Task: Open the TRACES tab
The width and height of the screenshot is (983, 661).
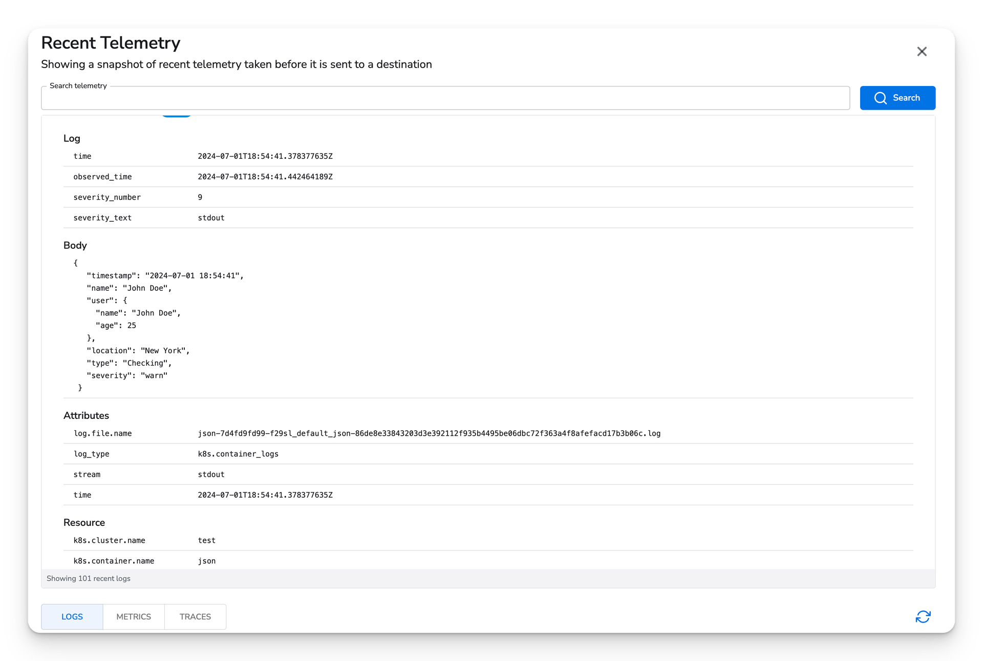Action: 195,616
